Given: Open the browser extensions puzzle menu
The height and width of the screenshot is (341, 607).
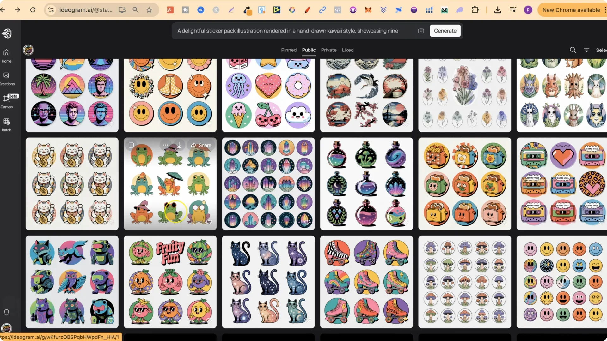Looking at the screenshot, I should point(475,10).
